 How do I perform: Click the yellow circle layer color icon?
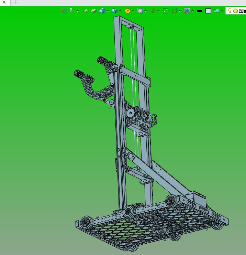(x=235, y=11)
